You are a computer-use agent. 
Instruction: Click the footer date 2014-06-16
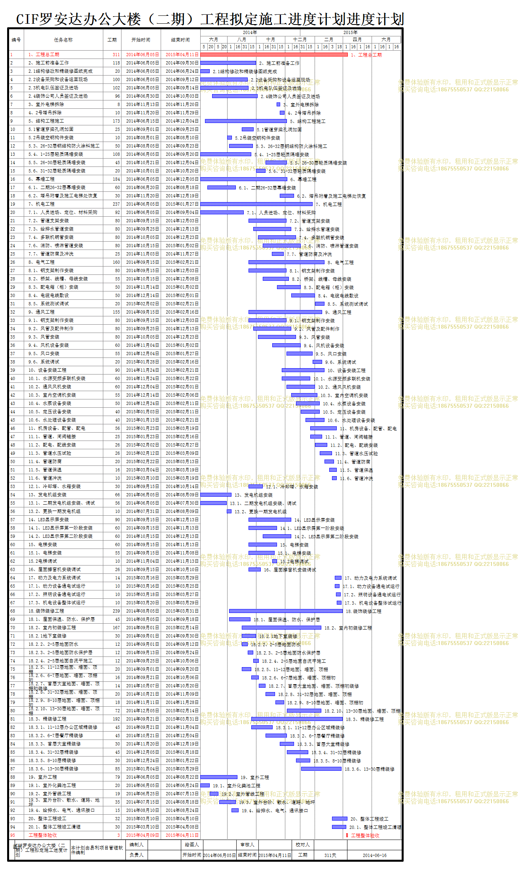point(374,855)
